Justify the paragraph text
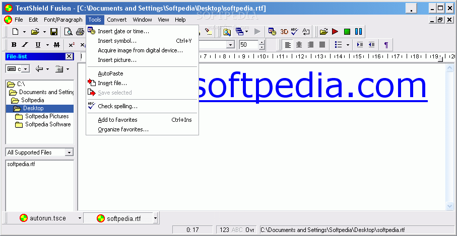The height and width of the screenshot is (236, 457). (x=322, y=45)
